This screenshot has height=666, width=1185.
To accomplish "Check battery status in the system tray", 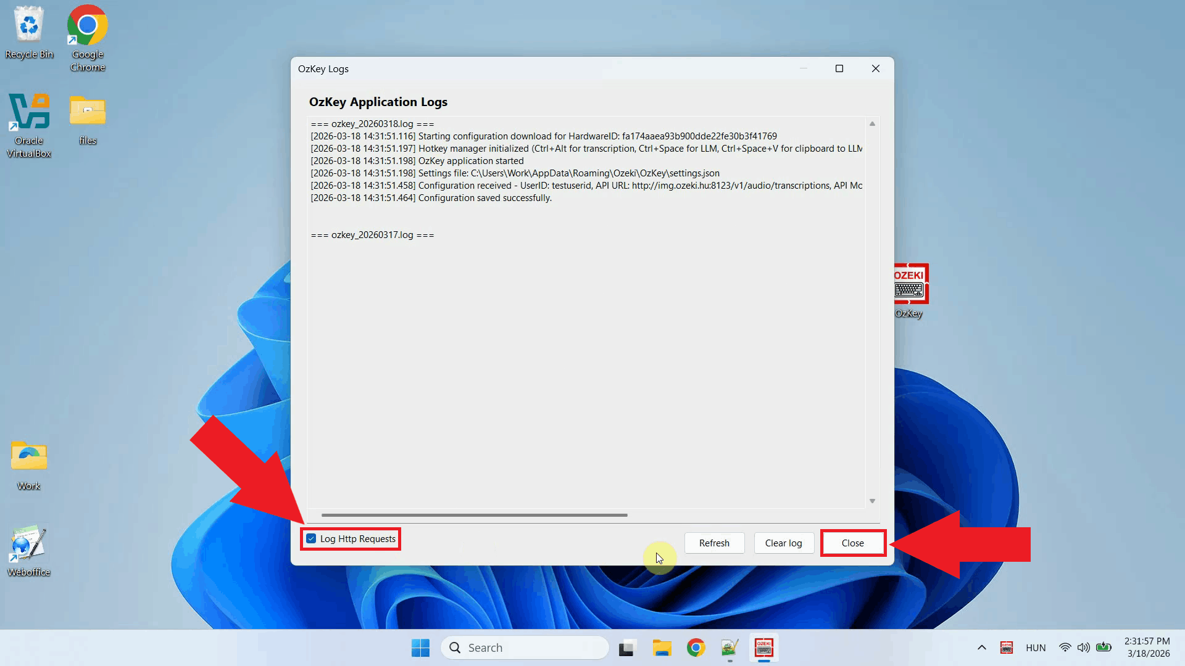I will click(1104, 647).
